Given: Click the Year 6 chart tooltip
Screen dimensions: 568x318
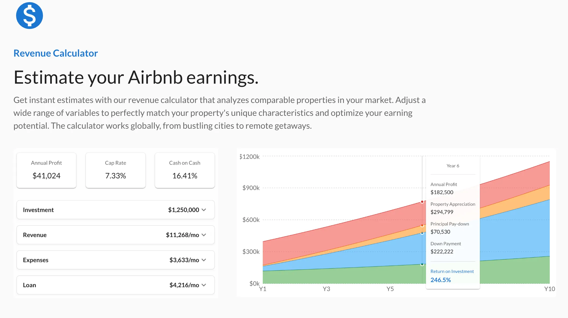Looking at the screenshot, I should point(453,166).
